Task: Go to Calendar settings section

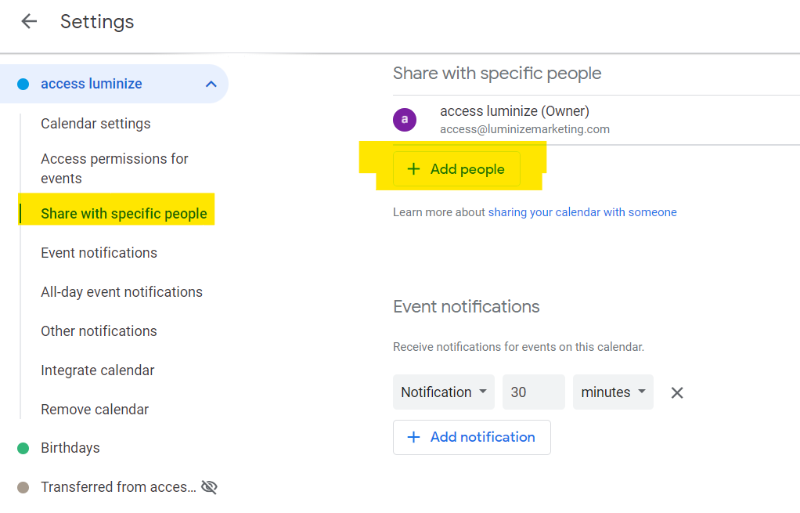Action: 95,124
